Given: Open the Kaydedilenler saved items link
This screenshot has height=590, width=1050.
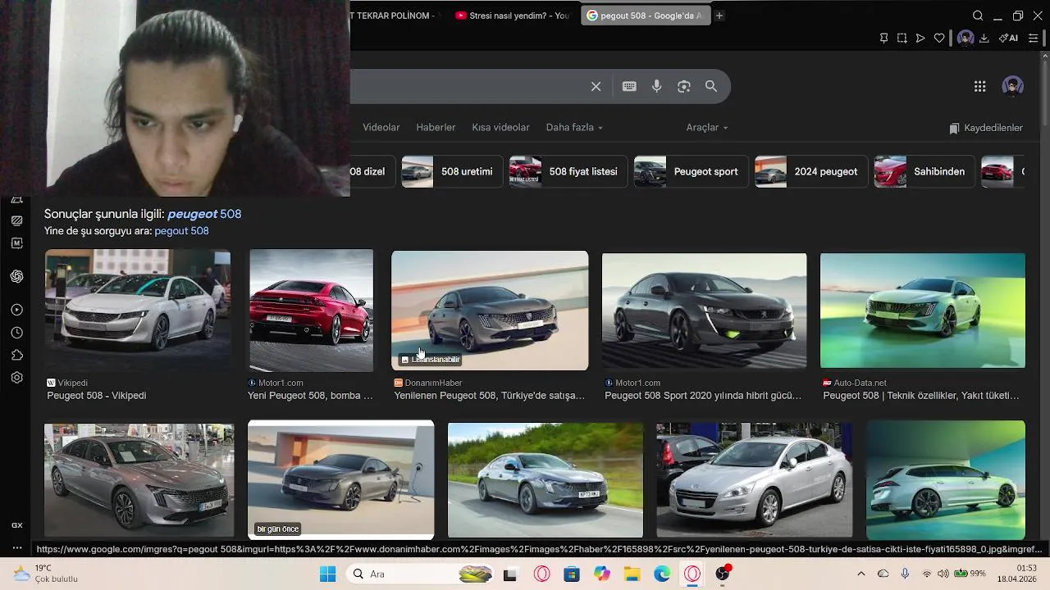Looking at the screenshot, I should pyautogui.click(x=986, y=128).
